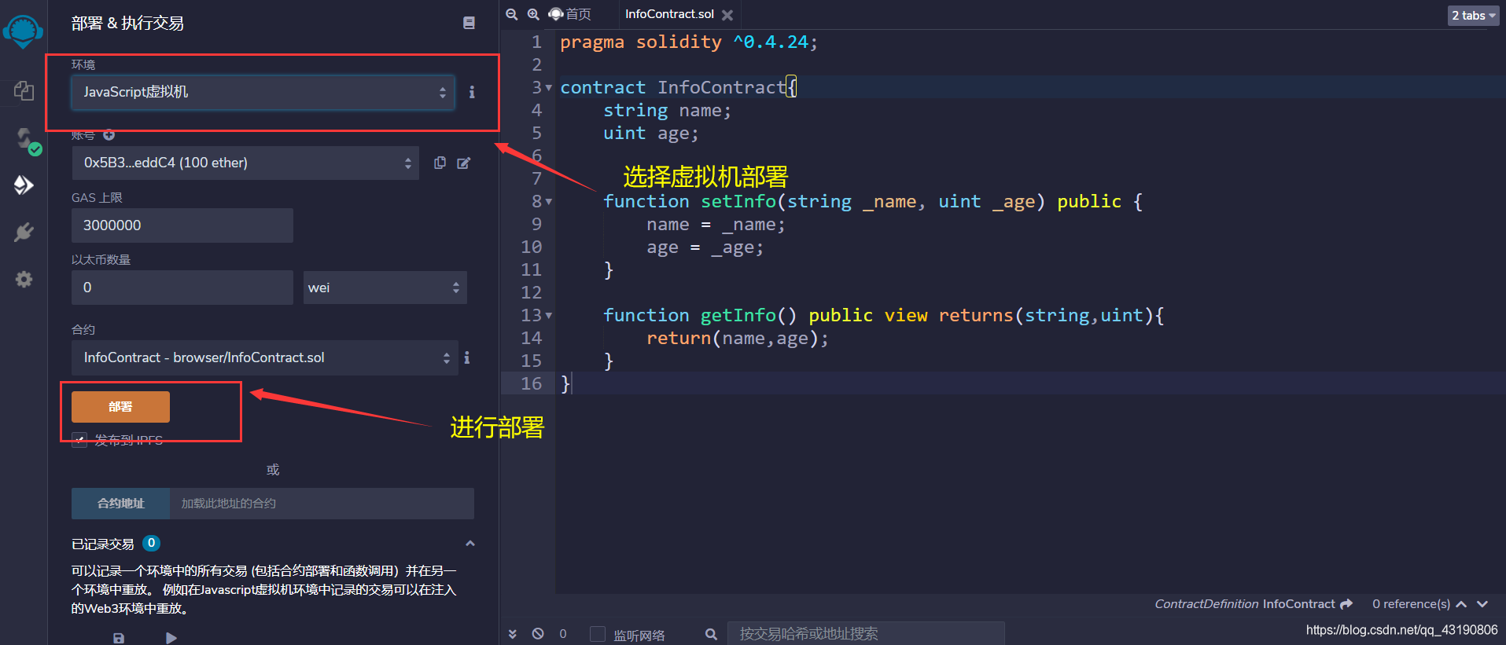The height and width of the screenshot is (645, 1506).
Task: Add a new account with plus icon
Action: pyautogui.click(x=109, y=135)
